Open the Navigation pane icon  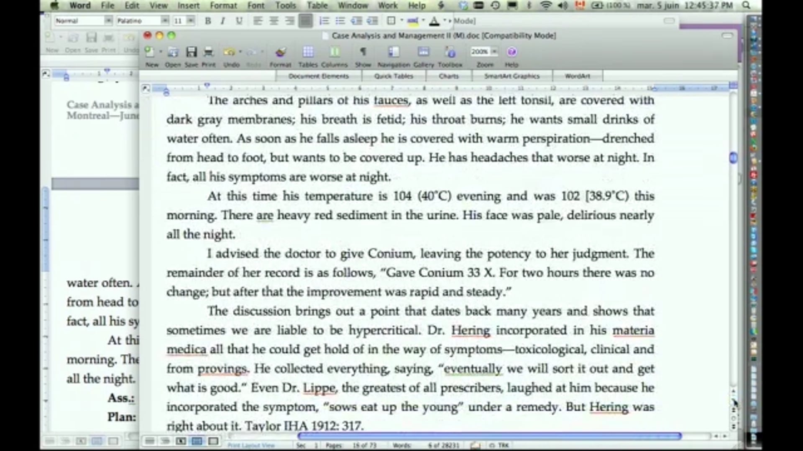click(394, 52)
